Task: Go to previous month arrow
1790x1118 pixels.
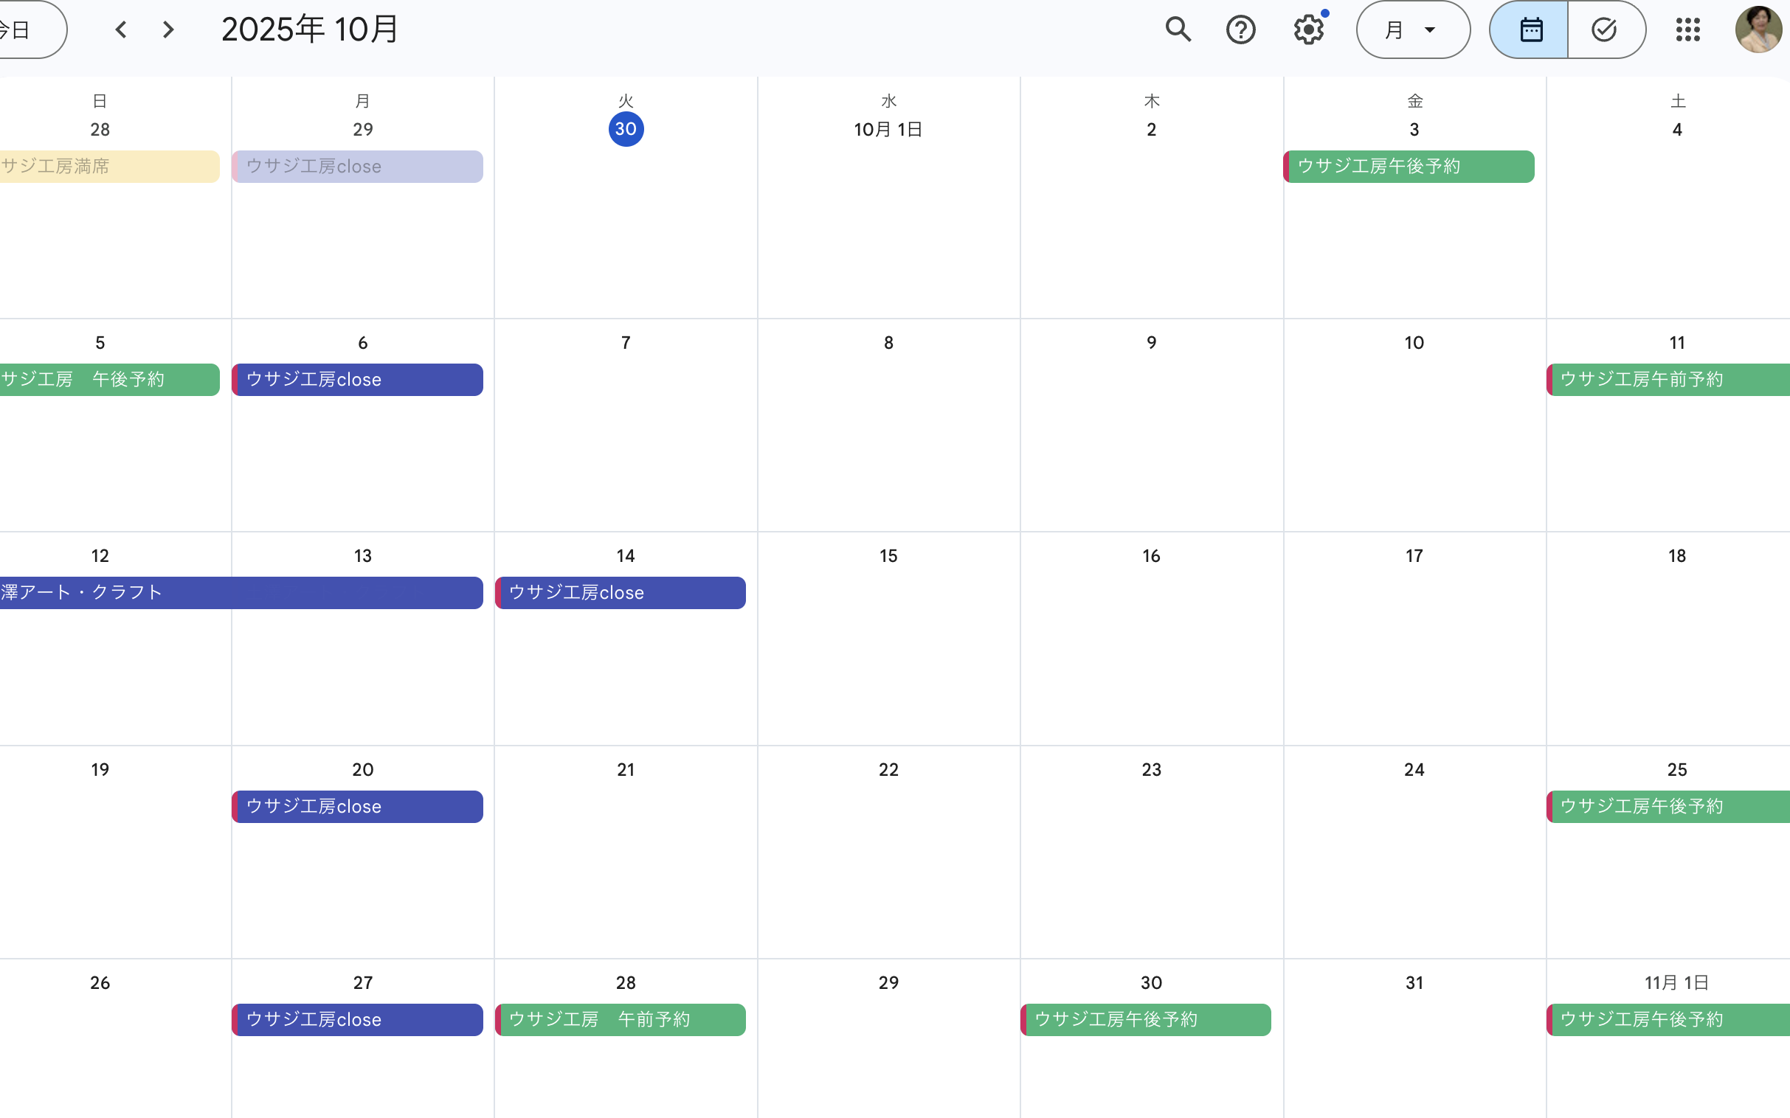Action: coord(121,29)
